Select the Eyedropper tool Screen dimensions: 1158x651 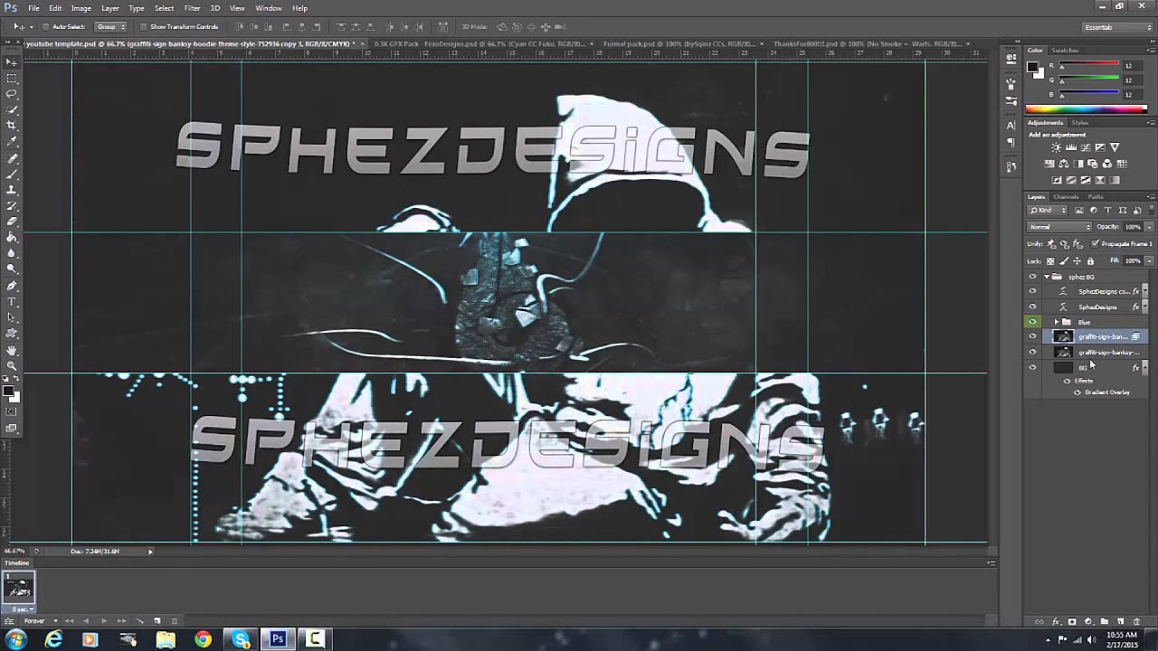click(x=11, y=141)
